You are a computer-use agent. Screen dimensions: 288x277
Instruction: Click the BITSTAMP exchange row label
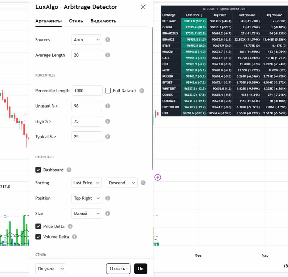tap(169, 21)
